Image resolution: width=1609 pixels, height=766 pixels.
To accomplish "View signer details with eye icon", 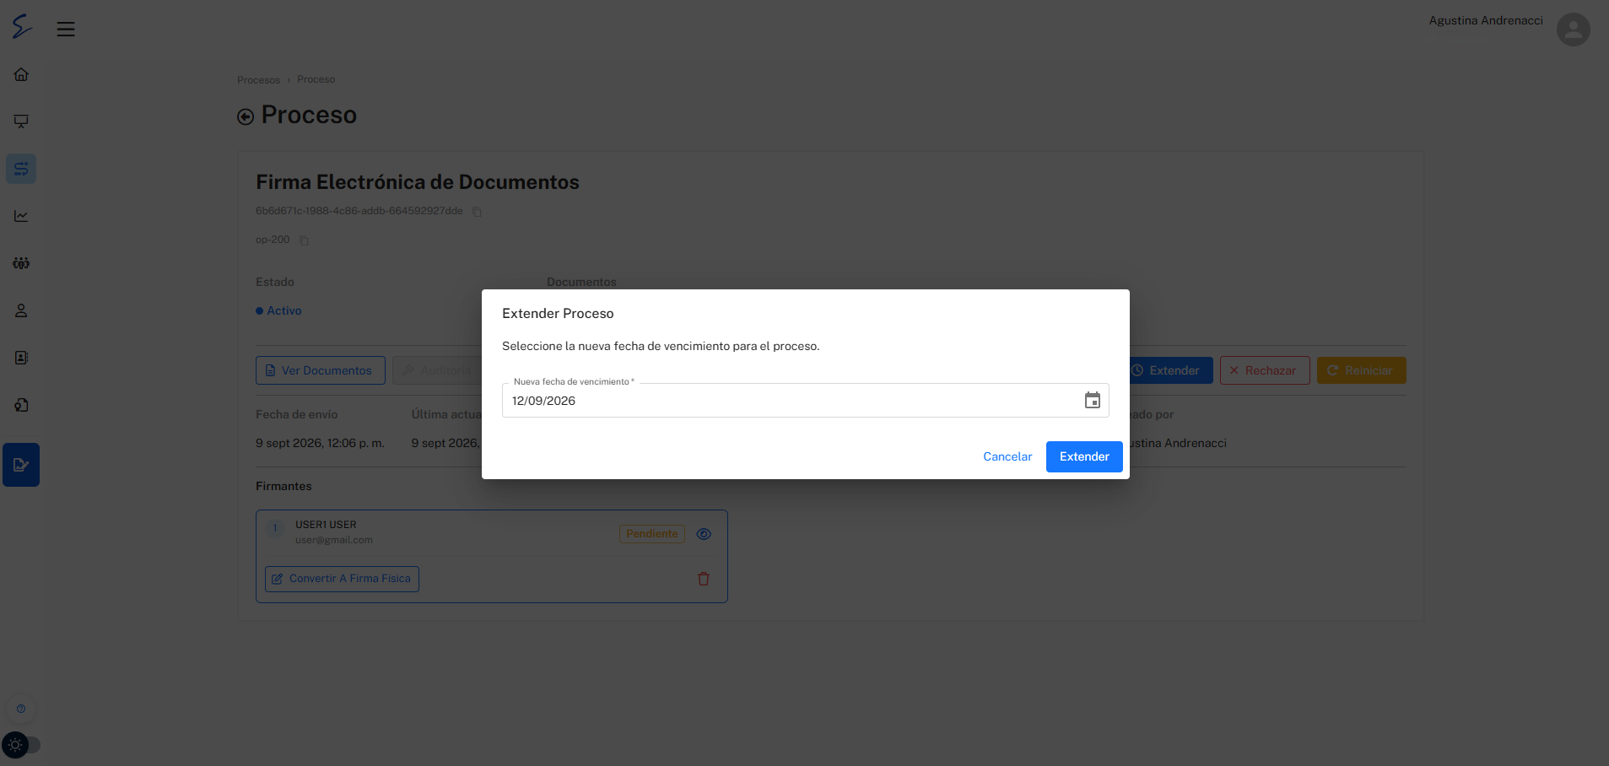I will (x=704, y=534).
